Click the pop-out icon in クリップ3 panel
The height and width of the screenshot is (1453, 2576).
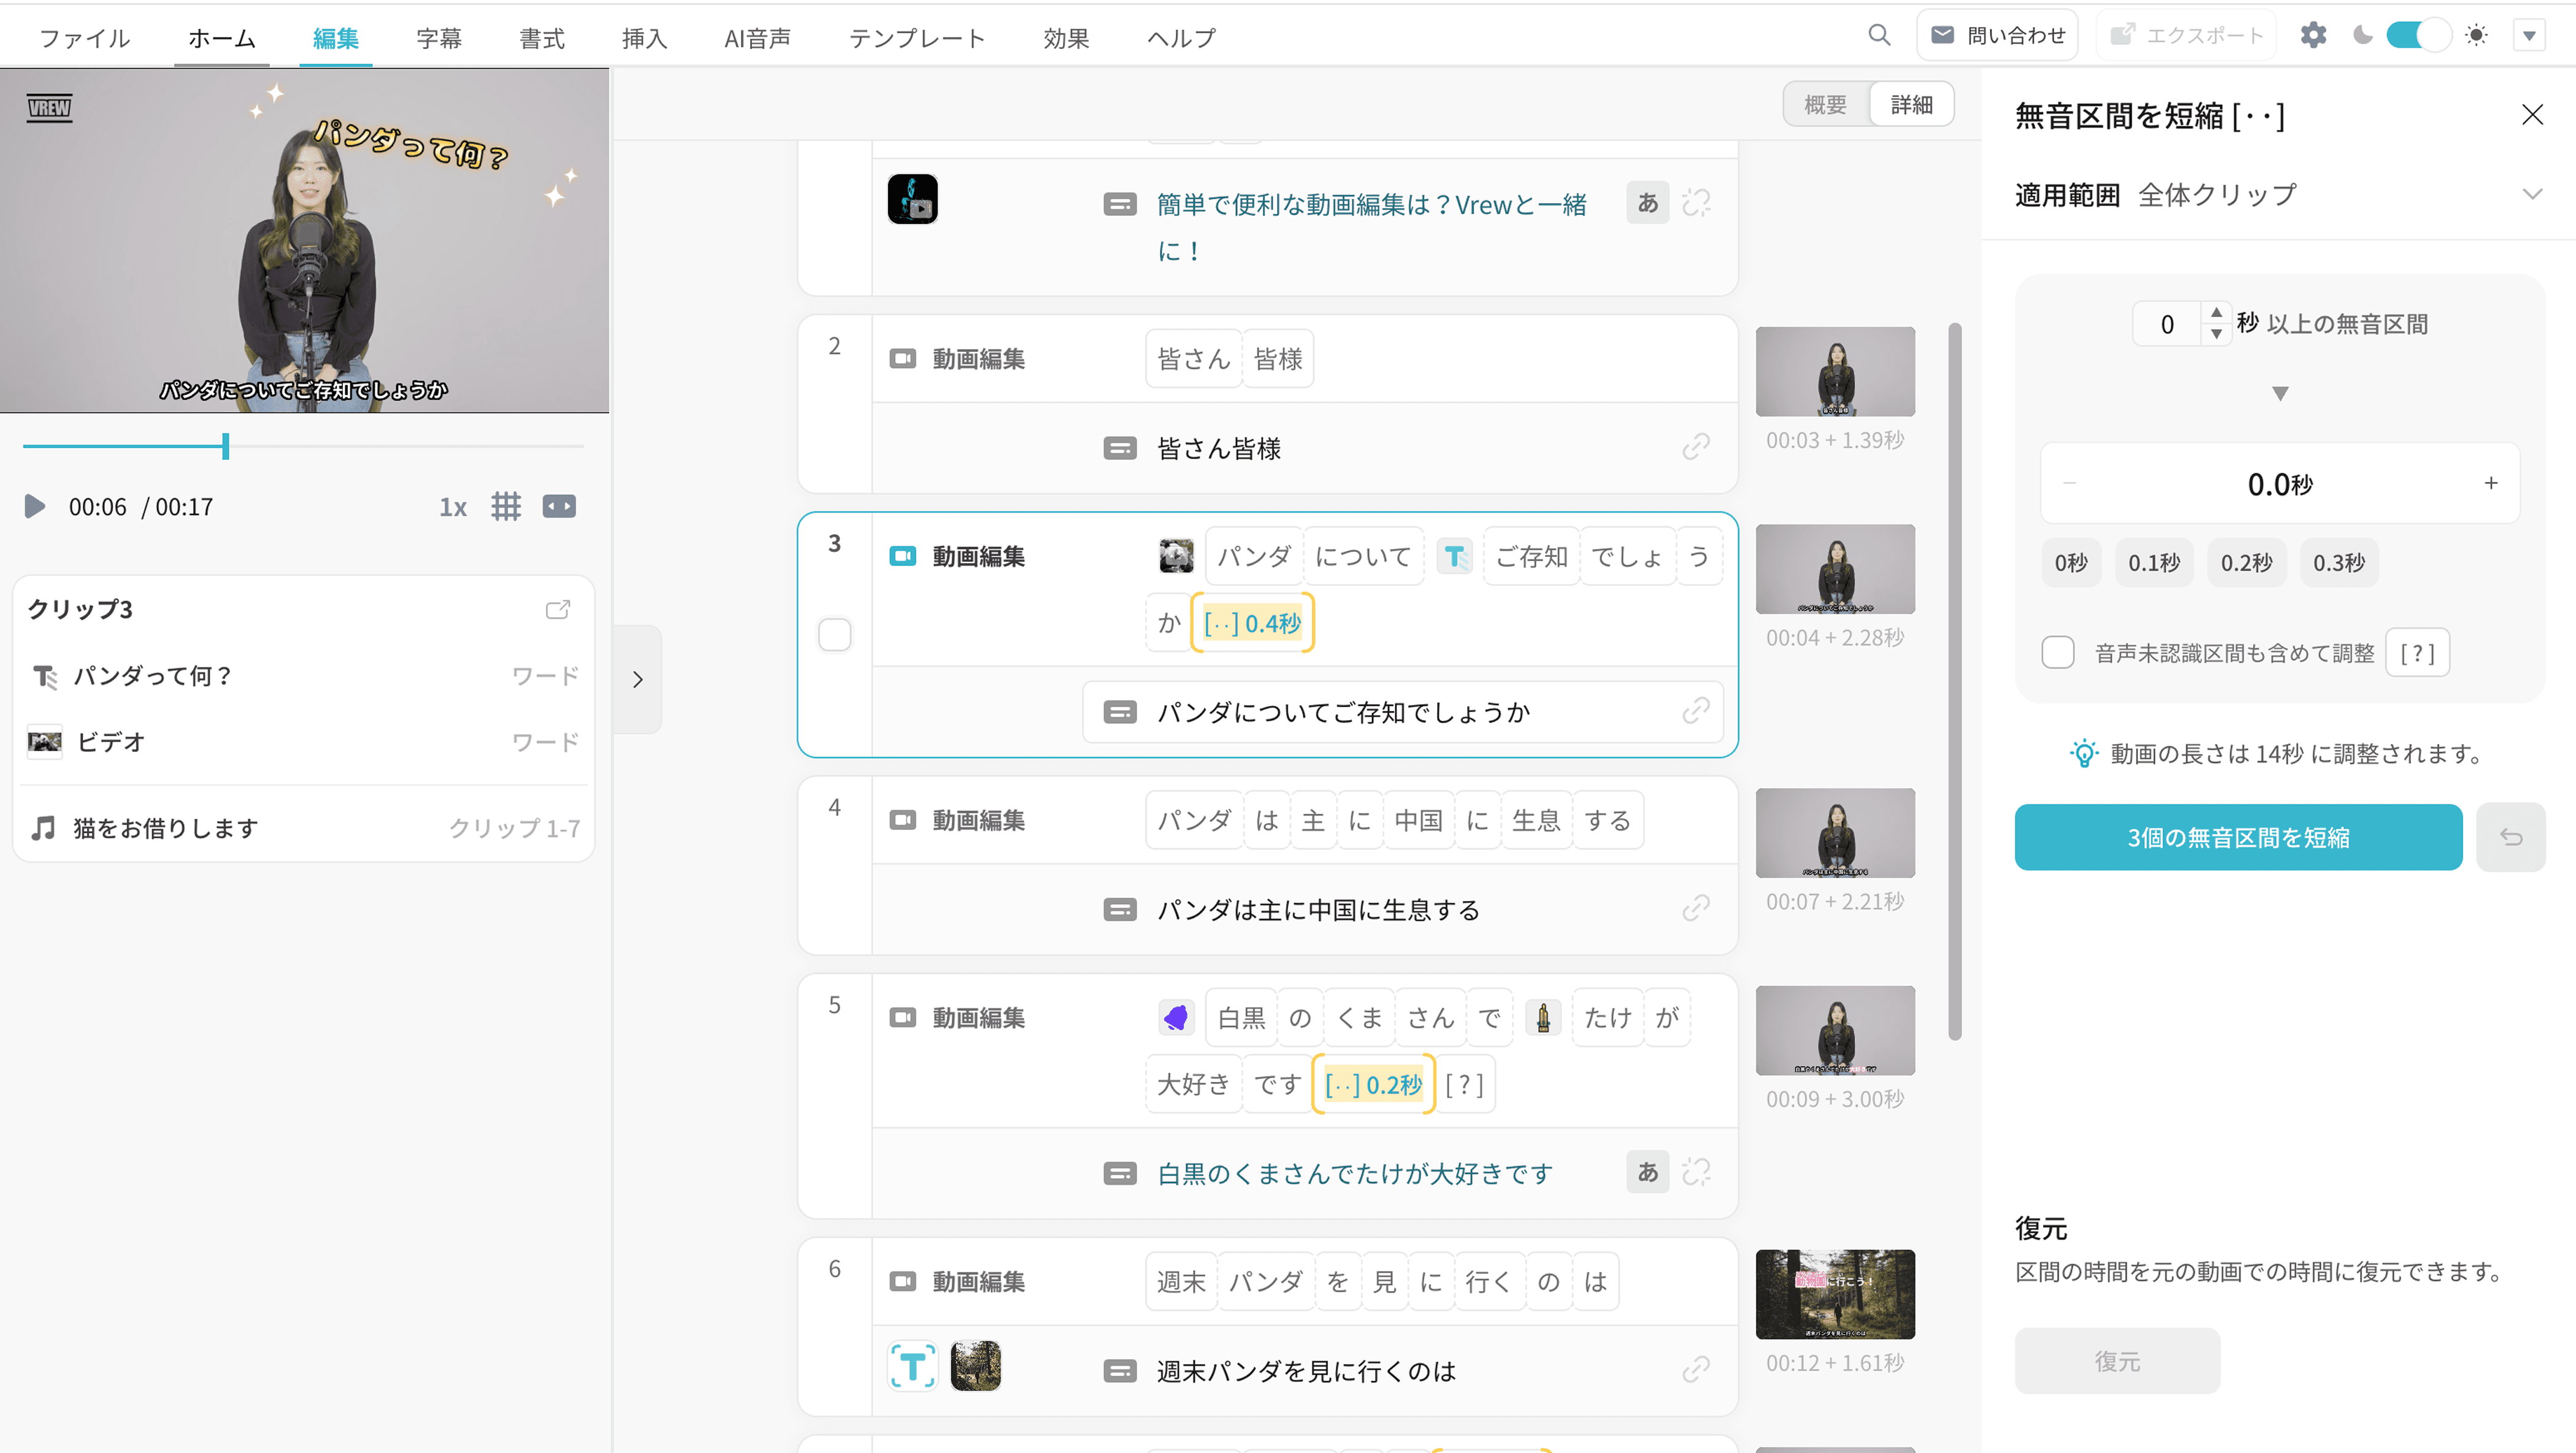point(558,609)
